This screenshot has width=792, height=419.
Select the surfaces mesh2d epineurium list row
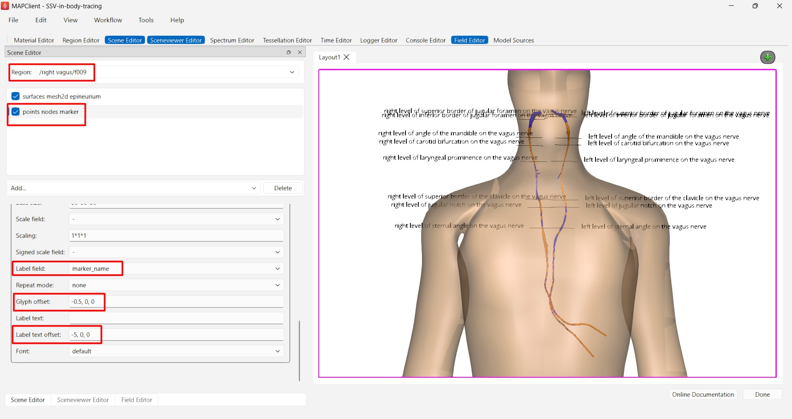tap(155, 96)
